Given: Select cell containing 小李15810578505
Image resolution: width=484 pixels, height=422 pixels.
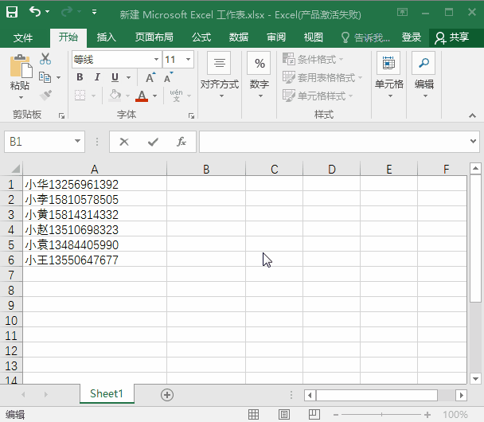Looking at the screenshot, I should click(94, 200).
